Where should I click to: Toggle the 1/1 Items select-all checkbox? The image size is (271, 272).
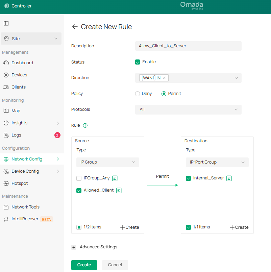(x=189, y=227)
